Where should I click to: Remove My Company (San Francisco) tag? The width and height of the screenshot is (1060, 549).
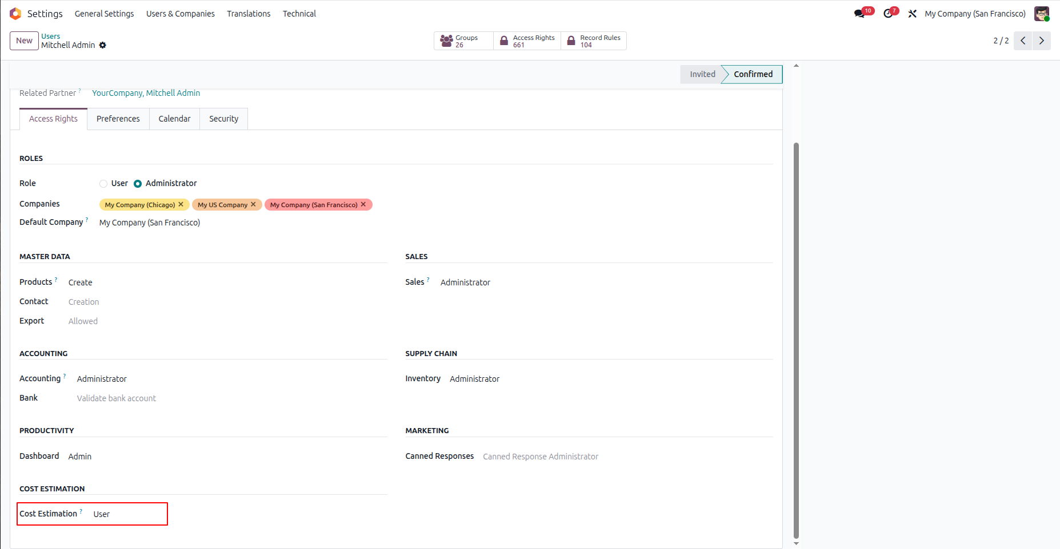tap(363, 204)
